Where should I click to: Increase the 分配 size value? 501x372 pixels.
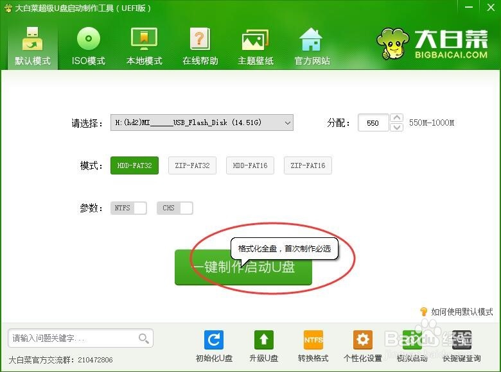396,118
